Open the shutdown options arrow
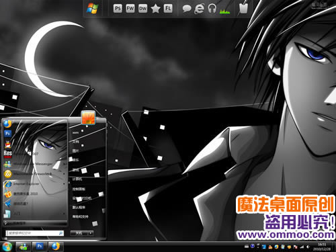Screen dimensions: 336x252 91,233
